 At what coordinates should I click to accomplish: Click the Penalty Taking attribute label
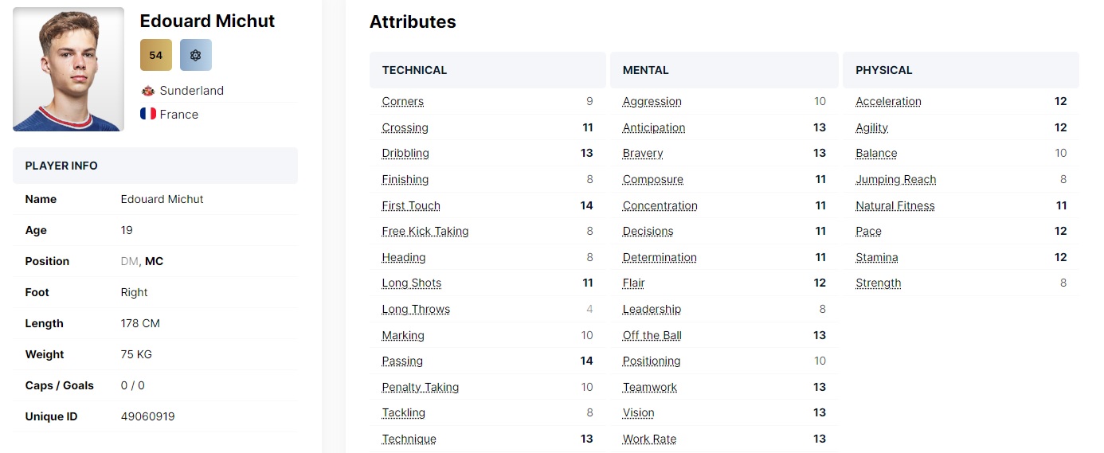pyautogui.click(x=421, y=387)
